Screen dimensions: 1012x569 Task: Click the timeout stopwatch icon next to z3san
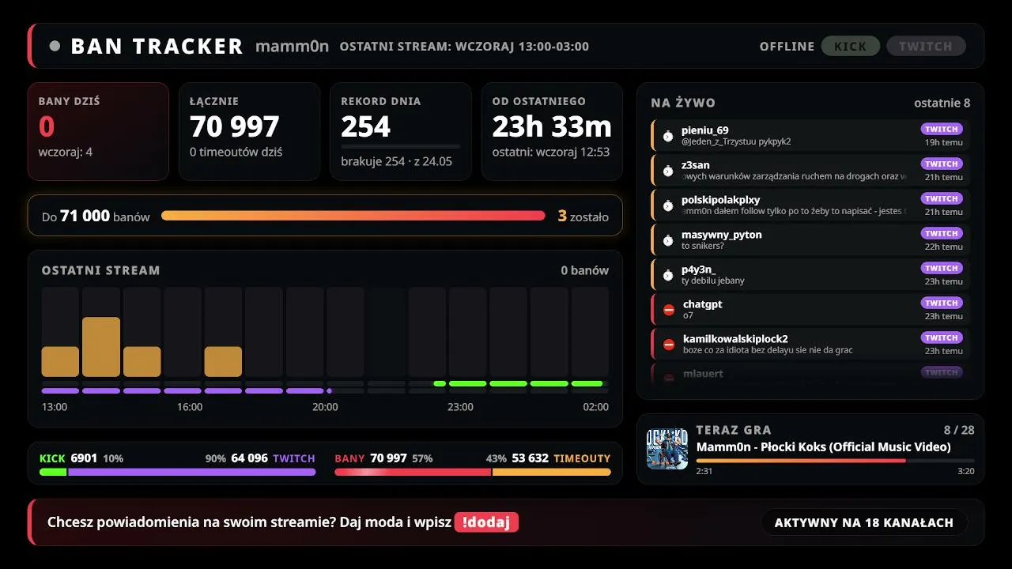point(668,171)
